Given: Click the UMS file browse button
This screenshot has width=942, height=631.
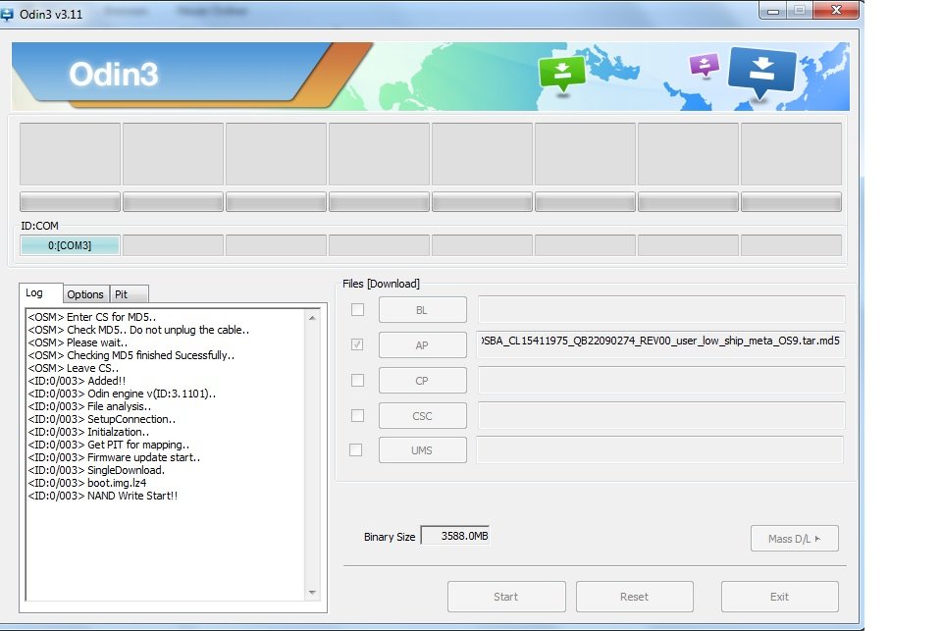Looking at the screenshot, I should 422,450.
